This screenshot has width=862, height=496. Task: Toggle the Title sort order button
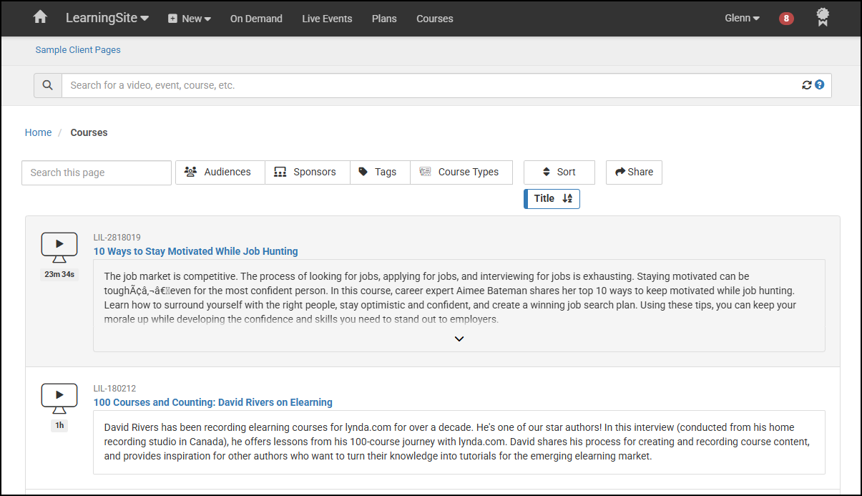tap(552, 199)
